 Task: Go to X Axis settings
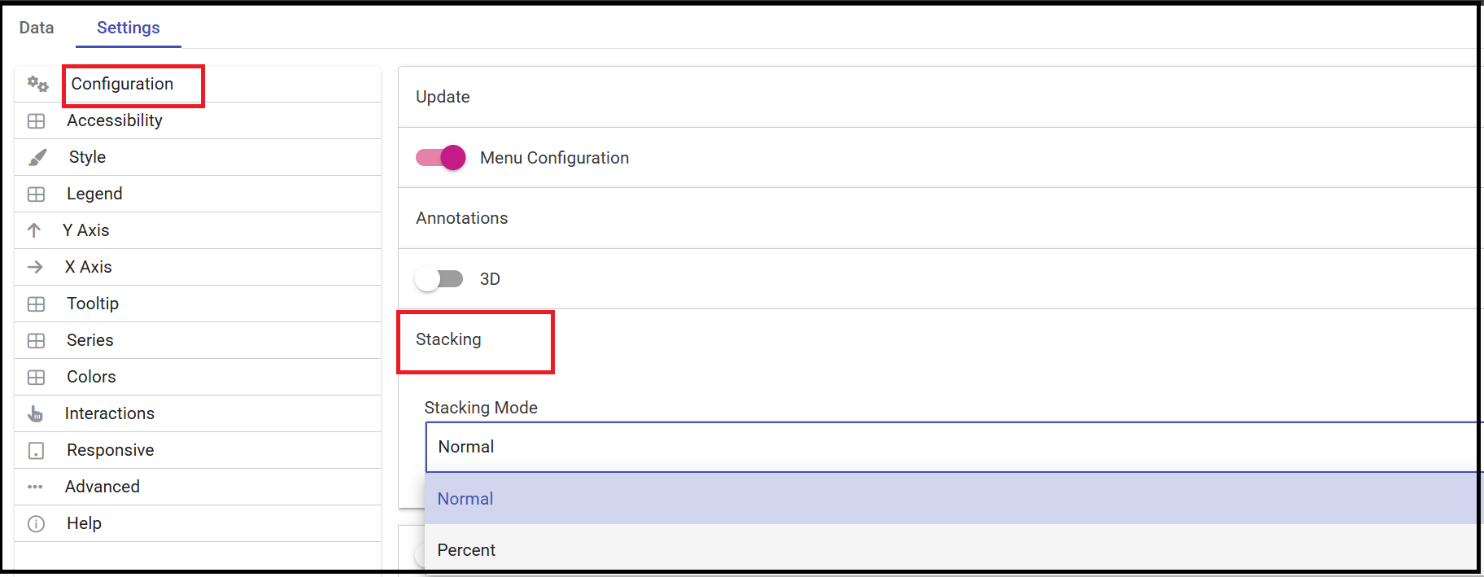pyautogui.click(x=198, y=267)
